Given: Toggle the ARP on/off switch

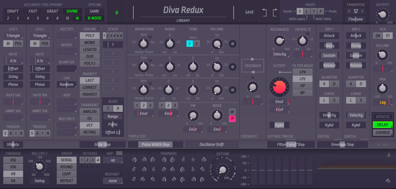Looking at the screenshot, I should [119, 153].
